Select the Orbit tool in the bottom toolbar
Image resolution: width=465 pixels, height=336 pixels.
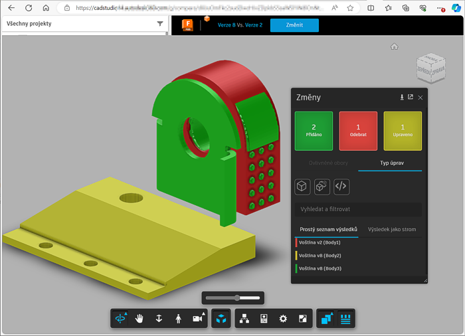coord(120,319)
